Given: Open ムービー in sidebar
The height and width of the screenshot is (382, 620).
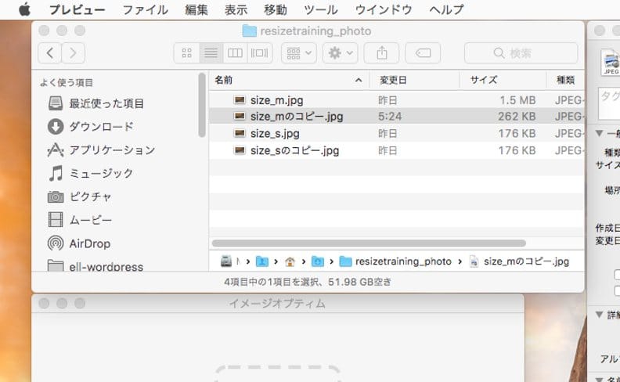Looking at the screenshot, I should click(x=80, y=220).
